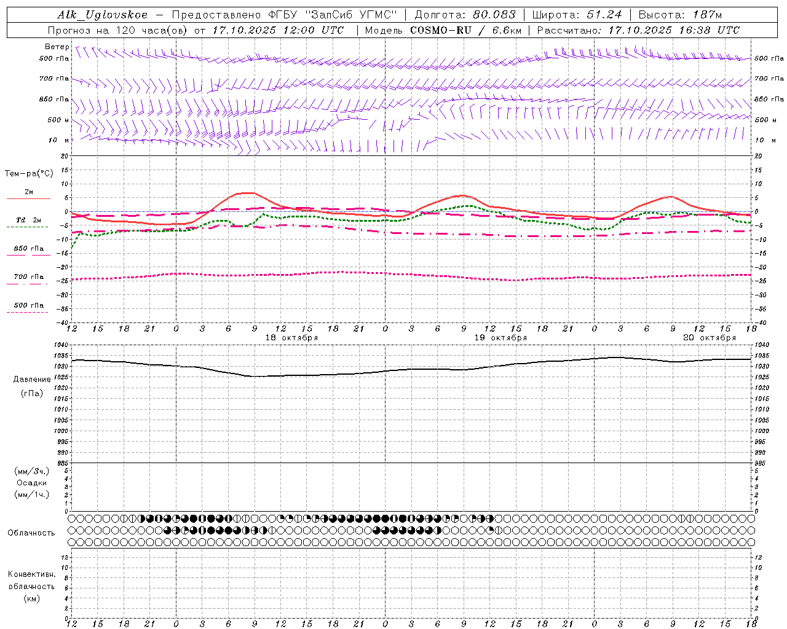This screenshot has width=787, height=629.
Task: Click the (мм/1ч.) precipitation unit label
Action: pos(32,494)
